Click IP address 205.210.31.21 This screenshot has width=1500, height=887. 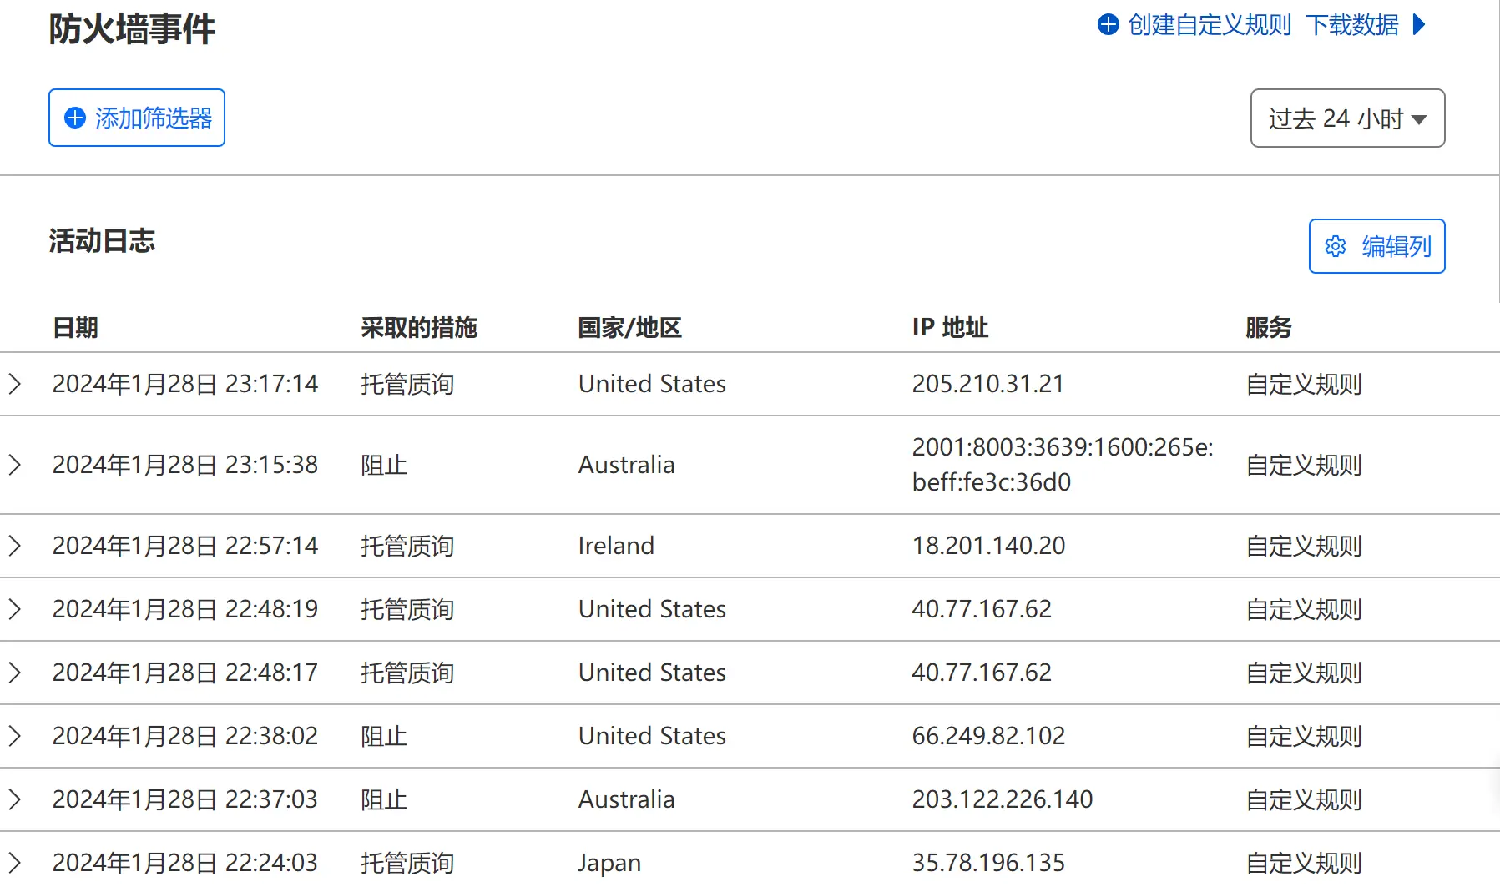coord(988,384)
